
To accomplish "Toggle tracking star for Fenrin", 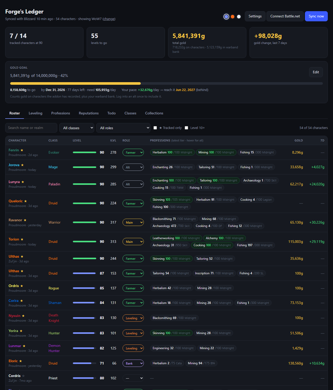I will [x=22, y=150].
